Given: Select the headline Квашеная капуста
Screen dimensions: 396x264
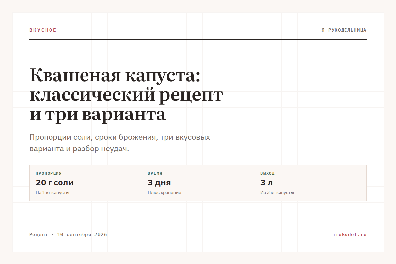Looking at the screenshot, I should pos(126,94).
